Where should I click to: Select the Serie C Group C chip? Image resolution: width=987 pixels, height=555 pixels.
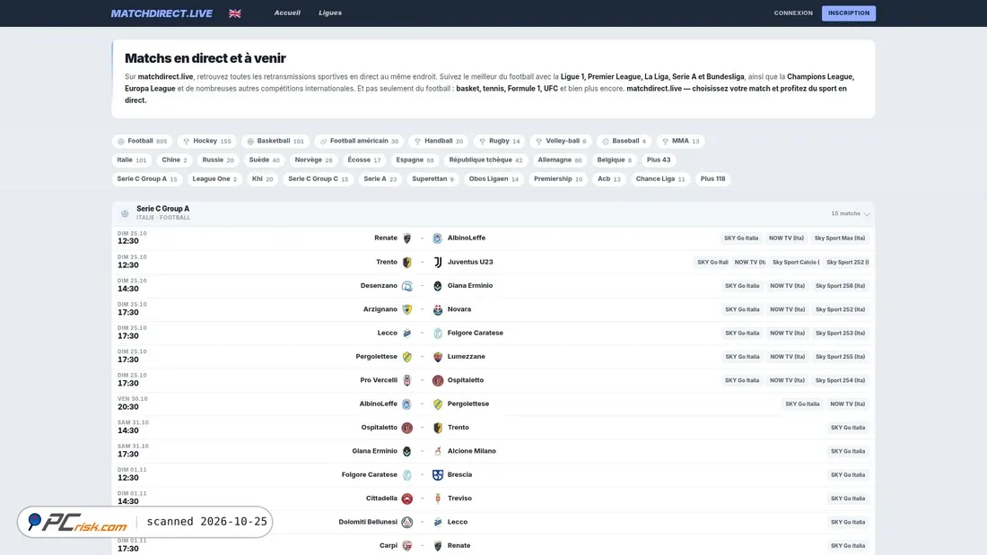tap(318, 178)
